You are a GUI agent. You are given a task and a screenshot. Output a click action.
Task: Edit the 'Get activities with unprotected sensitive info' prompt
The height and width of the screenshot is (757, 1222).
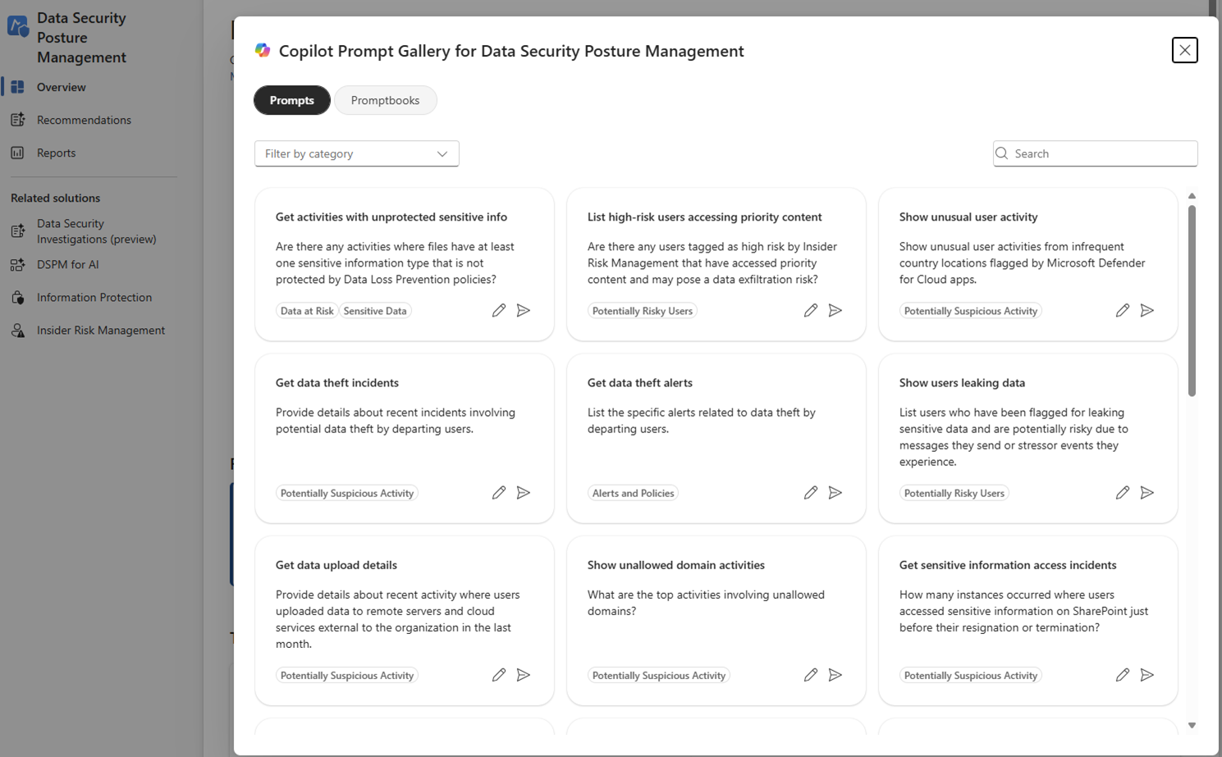click(498, 311)
